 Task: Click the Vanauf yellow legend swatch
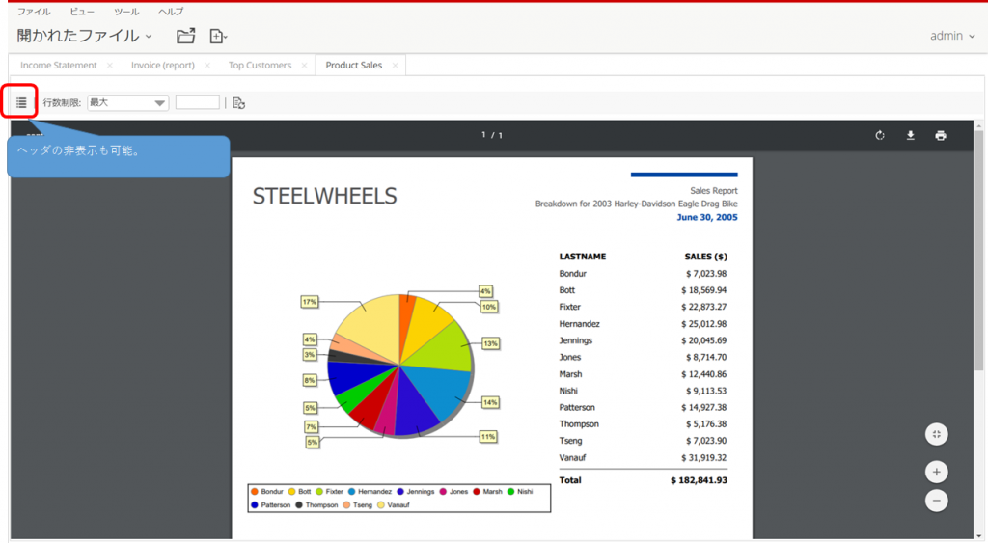[x=380, y=505]
